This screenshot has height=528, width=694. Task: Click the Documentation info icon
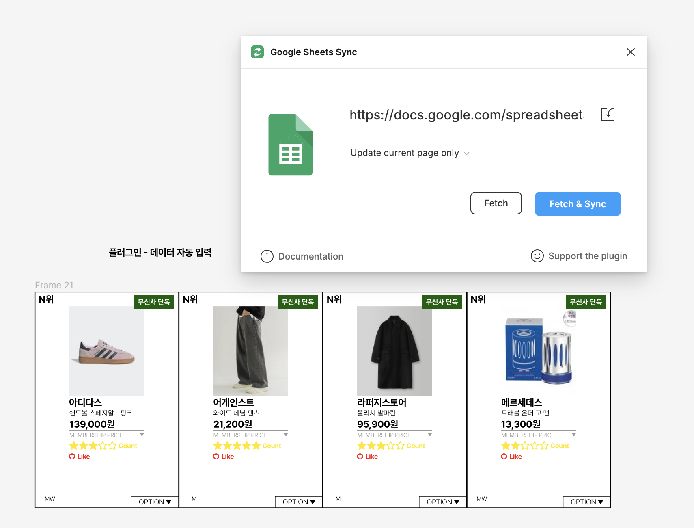(267, 256)
